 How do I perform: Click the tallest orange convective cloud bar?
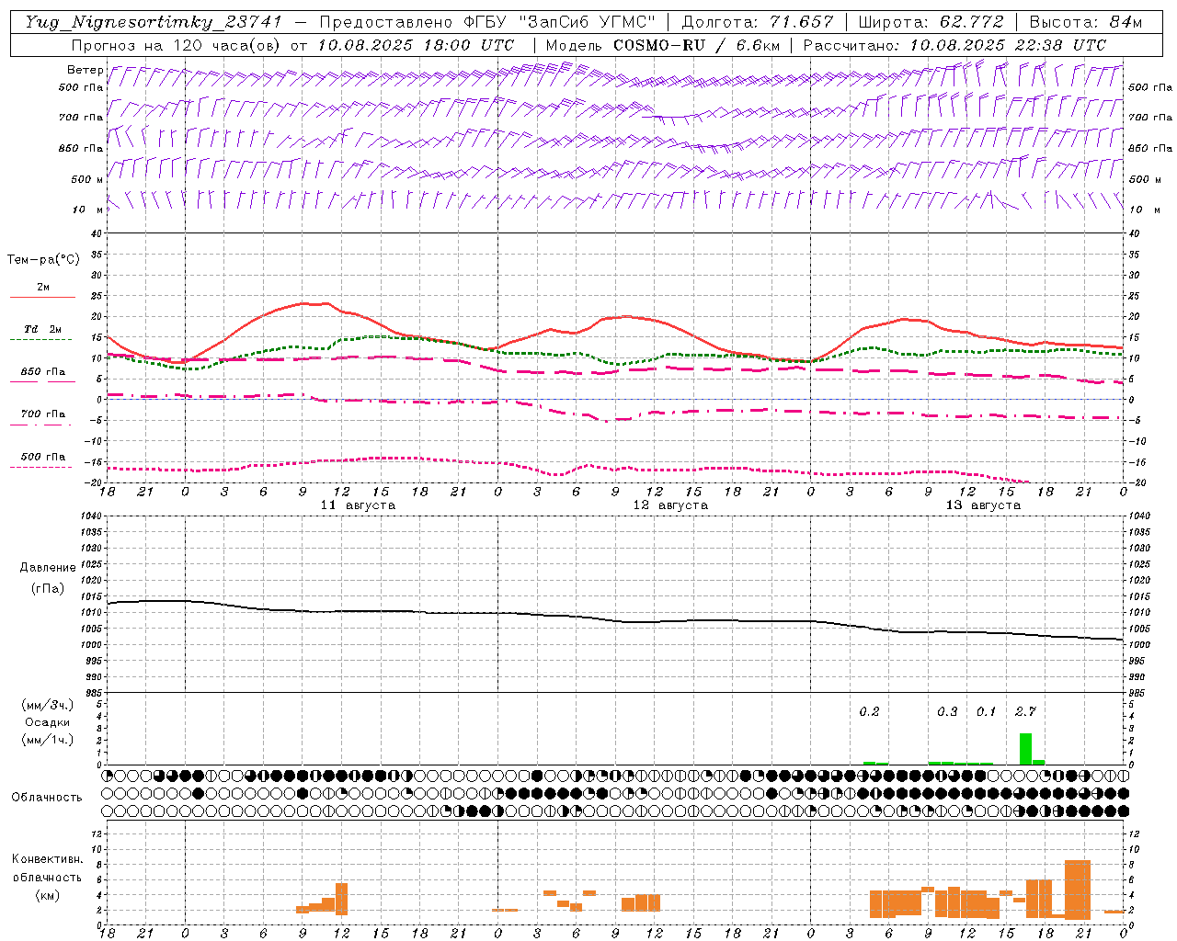(x=1078, y=890)
